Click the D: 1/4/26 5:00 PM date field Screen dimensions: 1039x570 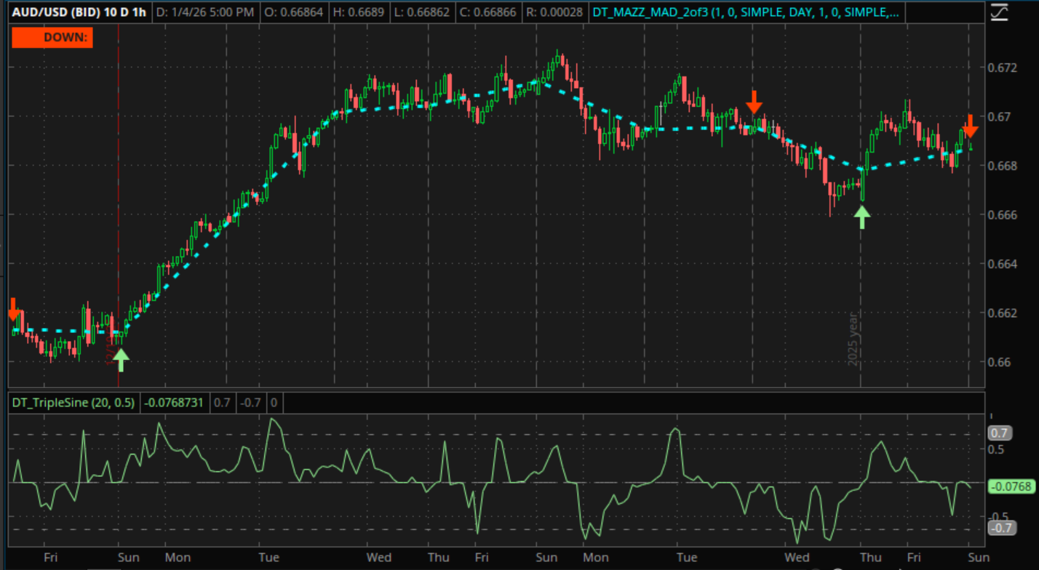click(x=205, y=12)
